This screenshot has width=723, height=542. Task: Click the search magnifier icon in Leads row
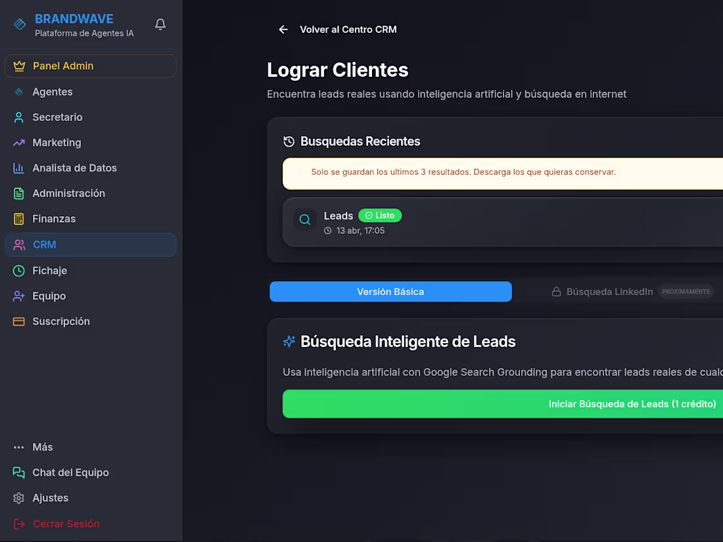(305, 219)
